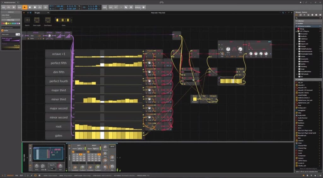Switch to the MIX view at bottom

tap(17, 175)
